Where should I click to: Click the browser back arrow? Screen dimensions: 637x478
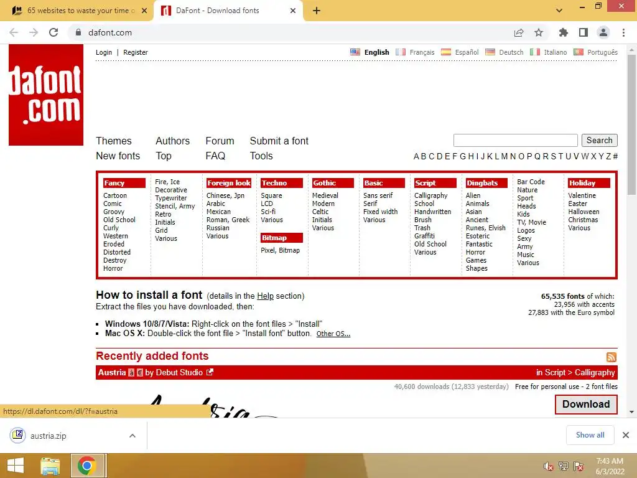click(x=14, y=32)
